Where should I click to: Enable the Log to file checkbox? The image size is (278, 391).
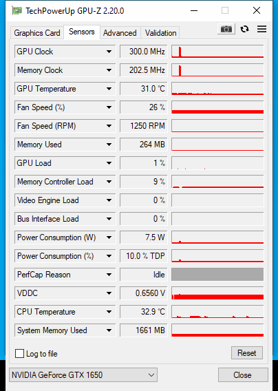(20, 354)
